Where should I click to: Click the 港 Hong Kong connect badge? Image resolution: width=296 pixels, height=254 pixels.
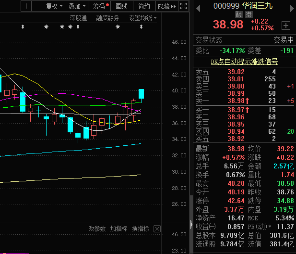[249, 14]
